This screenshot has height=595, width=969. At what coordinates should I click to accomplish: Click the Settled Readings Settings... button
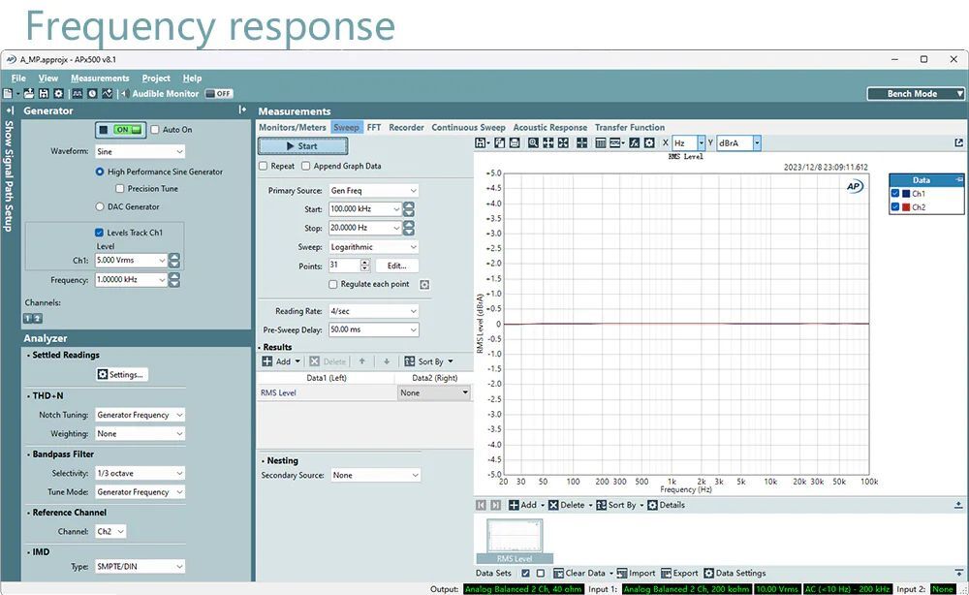pyautogui.click(x=122, y=374)
